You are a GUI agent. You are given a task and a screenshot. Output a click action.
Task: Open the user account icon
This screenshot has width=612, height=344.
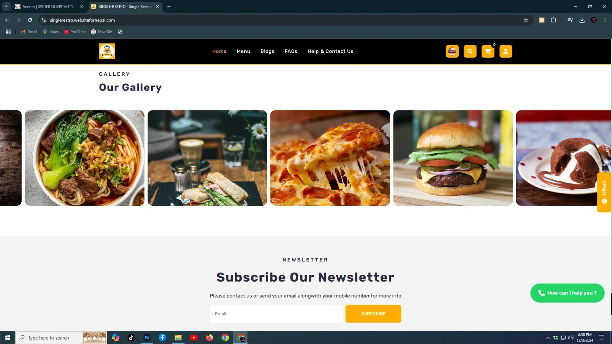[506, 51]
